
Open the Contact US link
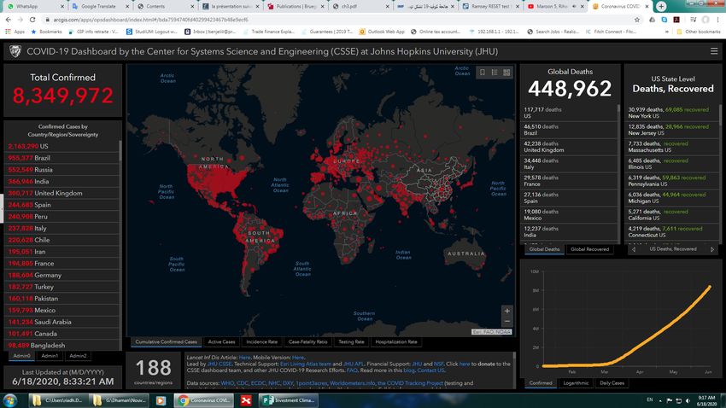[x=430, y=370]
